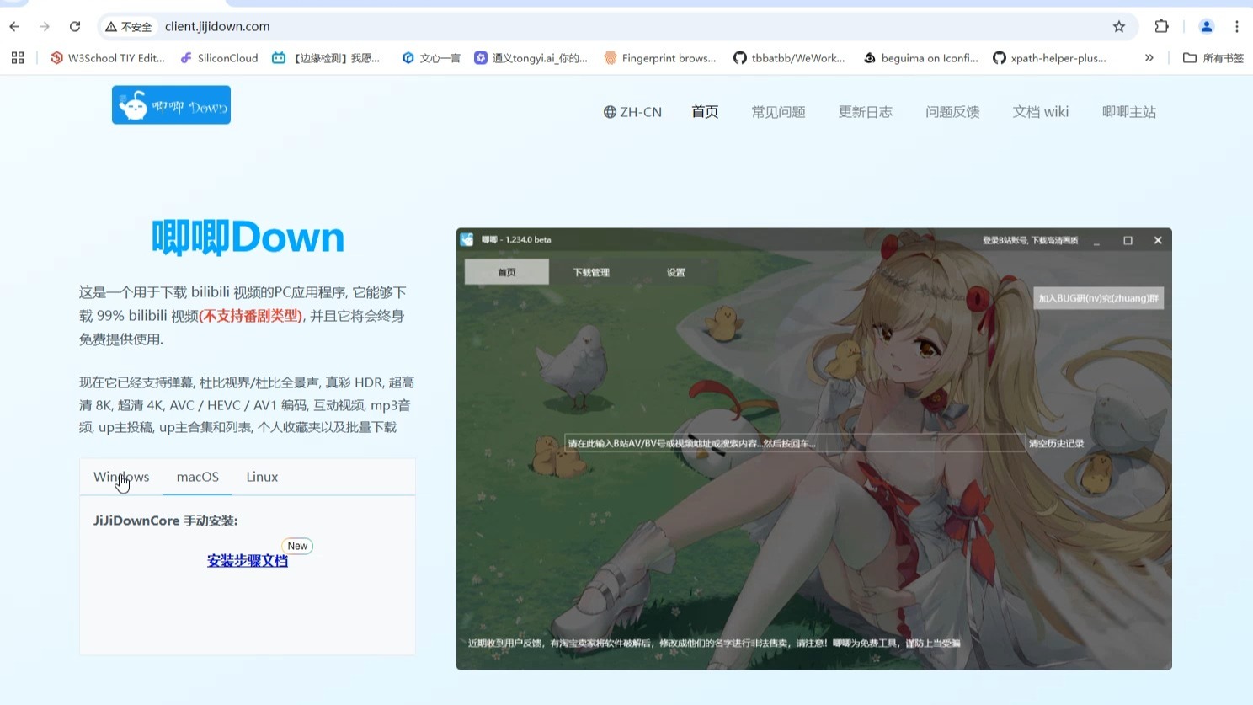The height and width of the screenshot is (705, 1253).
Task: Click the apps grid icon on bookmarks bar
Action: [x=18, y=57]
